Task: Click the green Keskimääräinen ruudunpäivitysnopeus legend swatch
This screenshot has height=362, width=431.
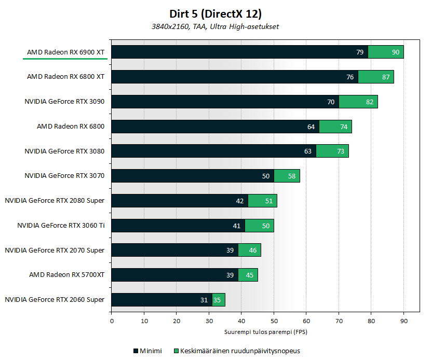Action: pyautogui.click(x=177, y=351)
